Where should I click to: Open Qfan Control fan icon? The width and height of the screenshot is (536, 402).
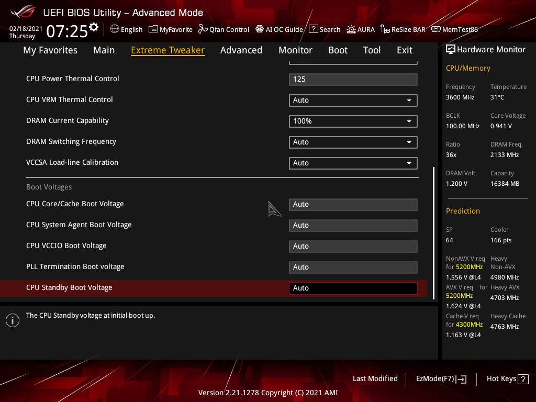[x=203, y=29]
